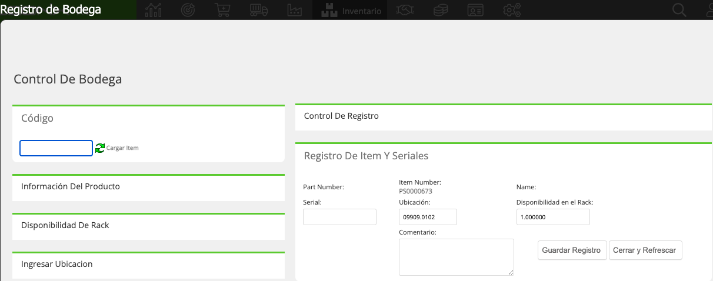Screen dimensions: 713x281
Task: Click the green Cargar Item refresh icon
Action: coord(100,148)
